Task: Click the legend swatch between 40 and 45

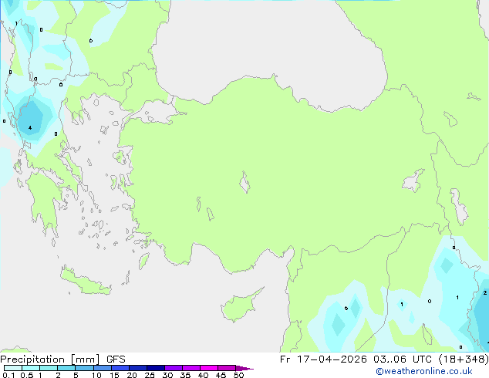Action: tap(209, 368)
